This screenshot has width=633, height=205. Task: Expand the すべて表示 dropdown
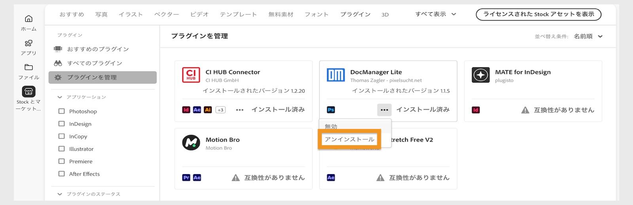(x=436, y=14)
